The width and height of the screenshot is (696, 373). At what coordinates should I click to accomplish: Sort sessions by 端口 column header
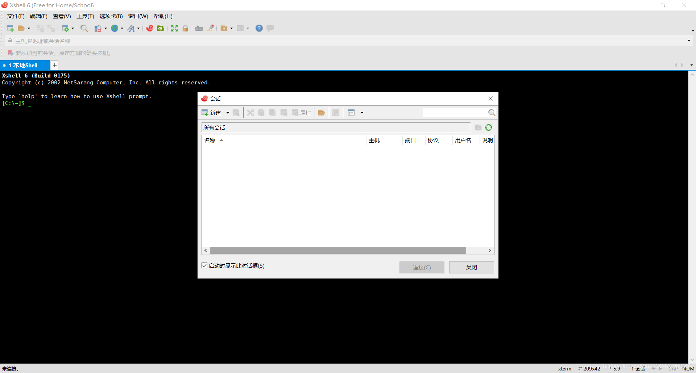coord(414,140)
